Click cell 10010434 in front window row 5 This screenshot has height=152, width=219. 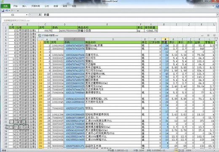[x=57, y=55]
